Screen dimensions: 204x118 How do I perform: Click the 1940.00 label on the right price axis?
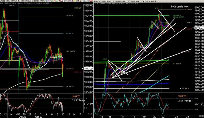[x=199, y=53]
